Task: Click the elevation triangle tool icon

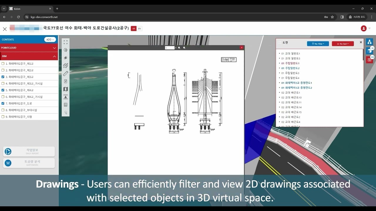Action: click(x=66, y=97)
